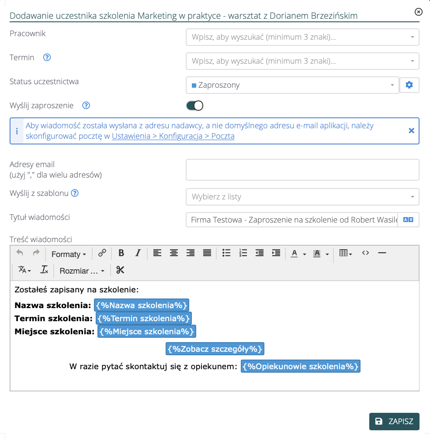Viewport: 430px width, 439px height.
Task: Open the Formaty menu
Action: (69, 254)
